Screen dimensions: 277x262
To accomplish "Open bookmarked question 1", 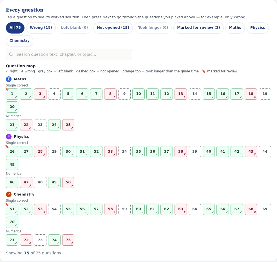I will pos(12,94).
